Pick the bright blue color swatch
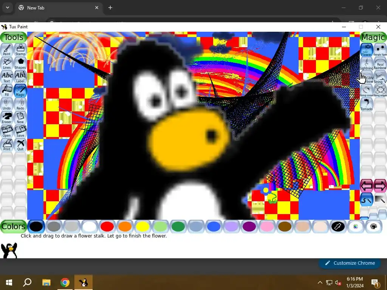The image size is (387, 290). pyautogui.click(x=214, y=227)
